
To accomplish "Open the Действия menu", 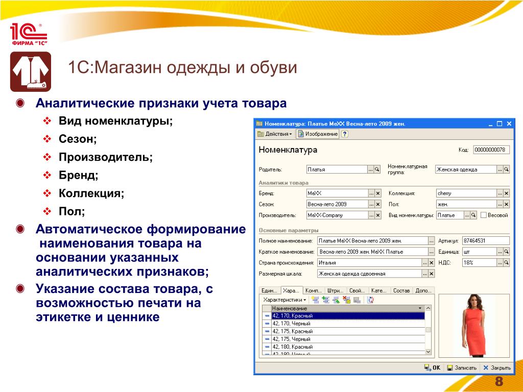I will click(275, 134).
